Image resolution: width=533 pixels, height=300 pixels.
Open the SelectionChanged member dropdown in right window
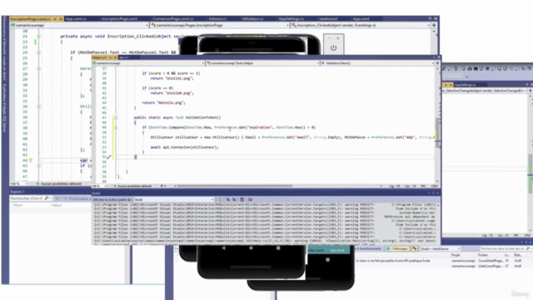[485, 91]
